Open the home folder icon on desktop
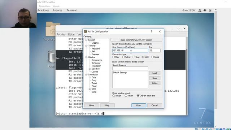The width and height of the screenshot is (231, 130). (x=51, y=29)
